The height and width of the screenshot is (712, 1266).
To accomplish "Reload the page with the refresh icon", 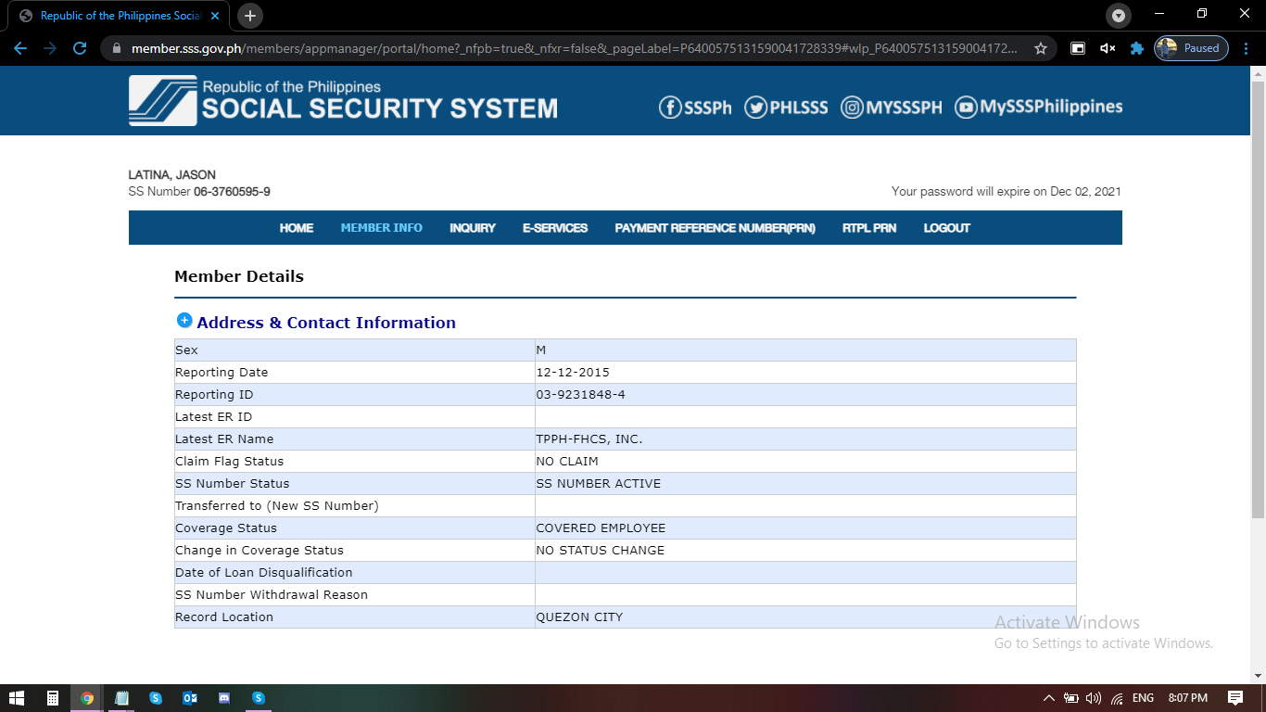I will (x=80, y=48).
